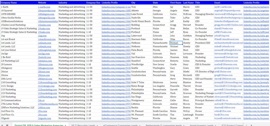Open the 10tongorilla.com link
Viewport: 270px width, 126px height.
[x=47, y=18]
